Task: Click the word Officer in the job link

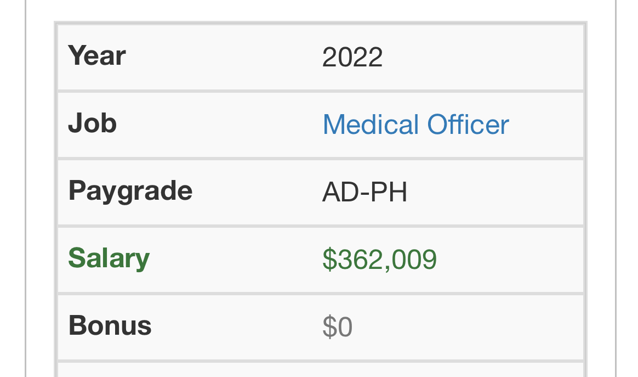Action: coord(468,125)
